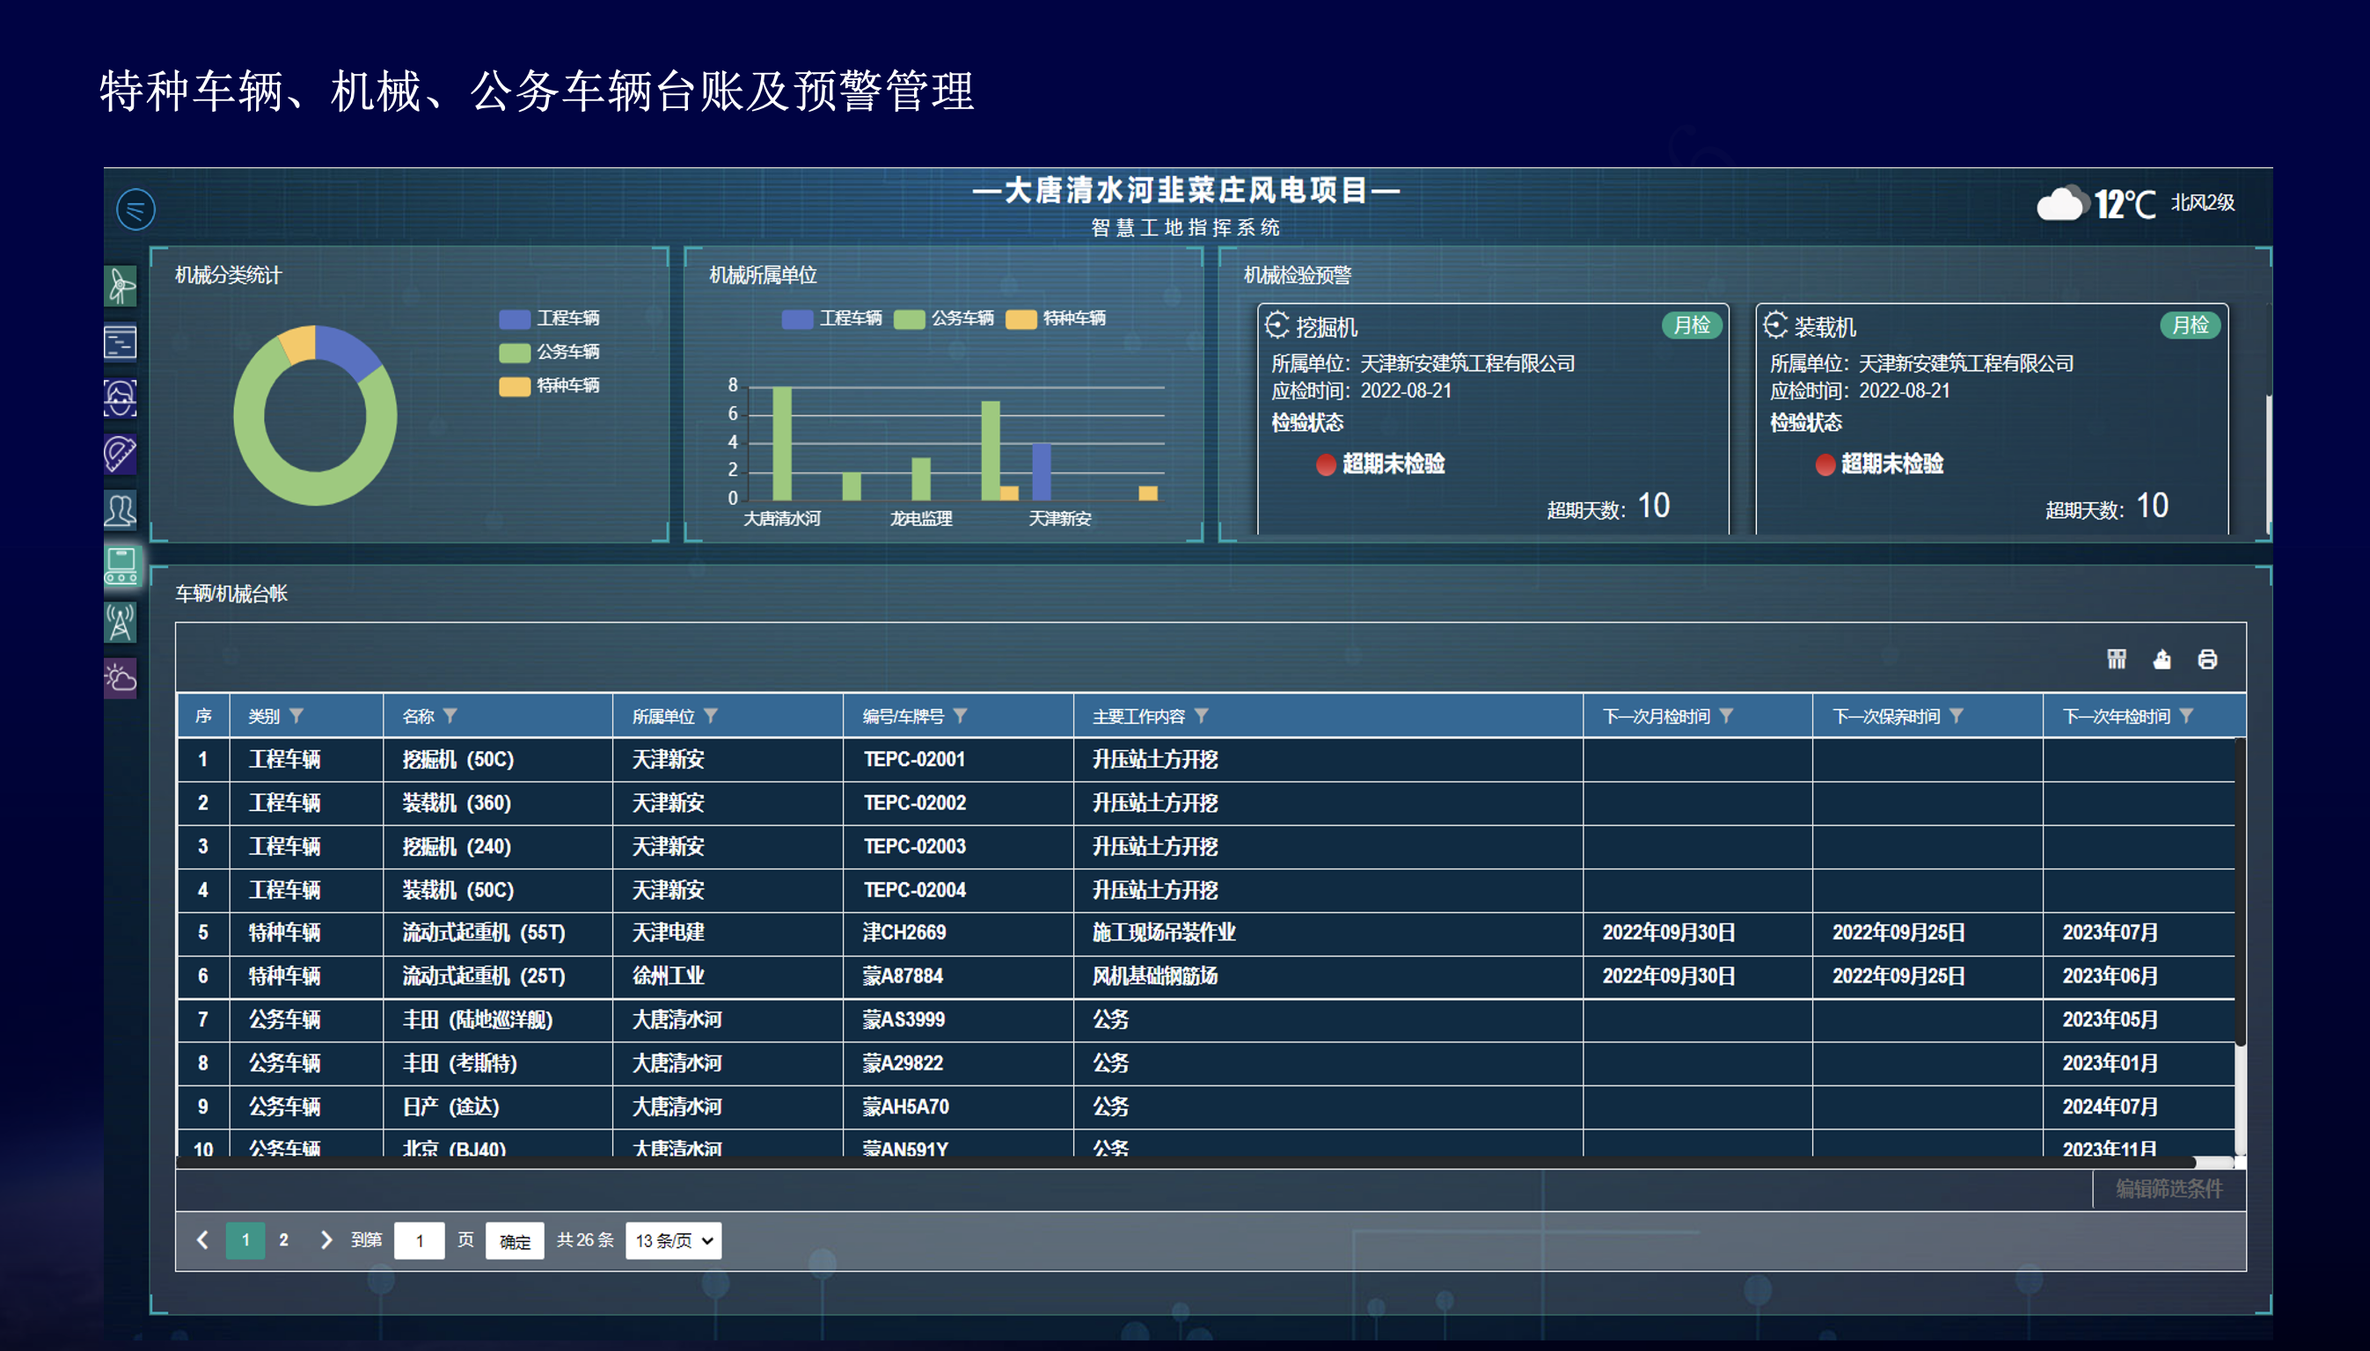This screenshot has width=2370, height=1351.
Task: Filter the 名称 column
Action: (x=450, y=715)
